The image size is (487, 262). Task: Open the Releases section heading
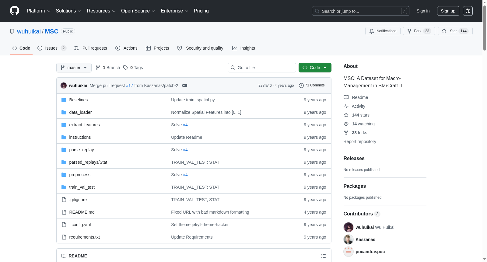[354, 159]
